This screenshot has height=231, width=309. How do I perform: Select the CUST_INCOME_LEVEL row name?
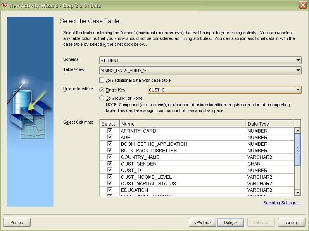tap(183, 177)
